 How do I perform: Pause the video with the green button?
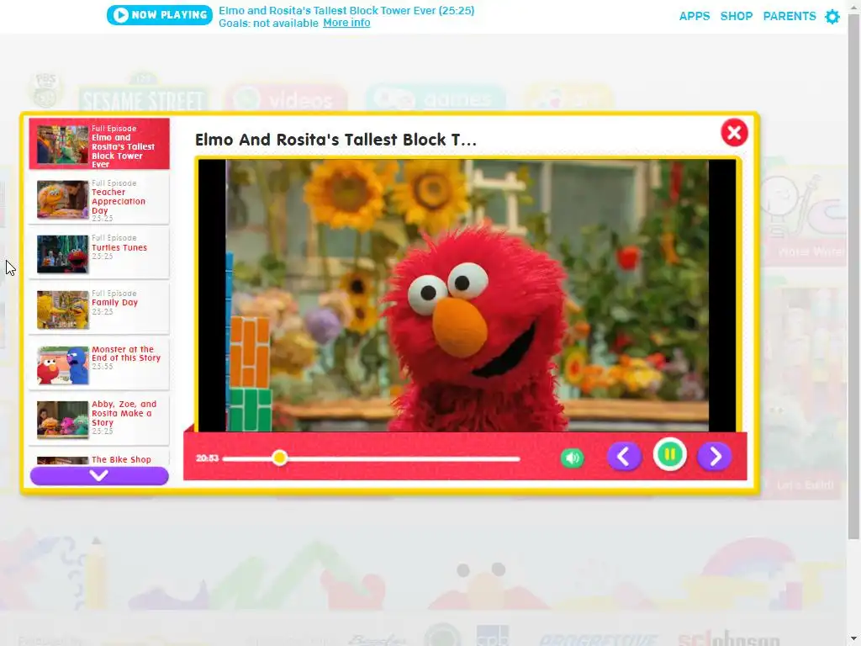(x=670, y=455)
